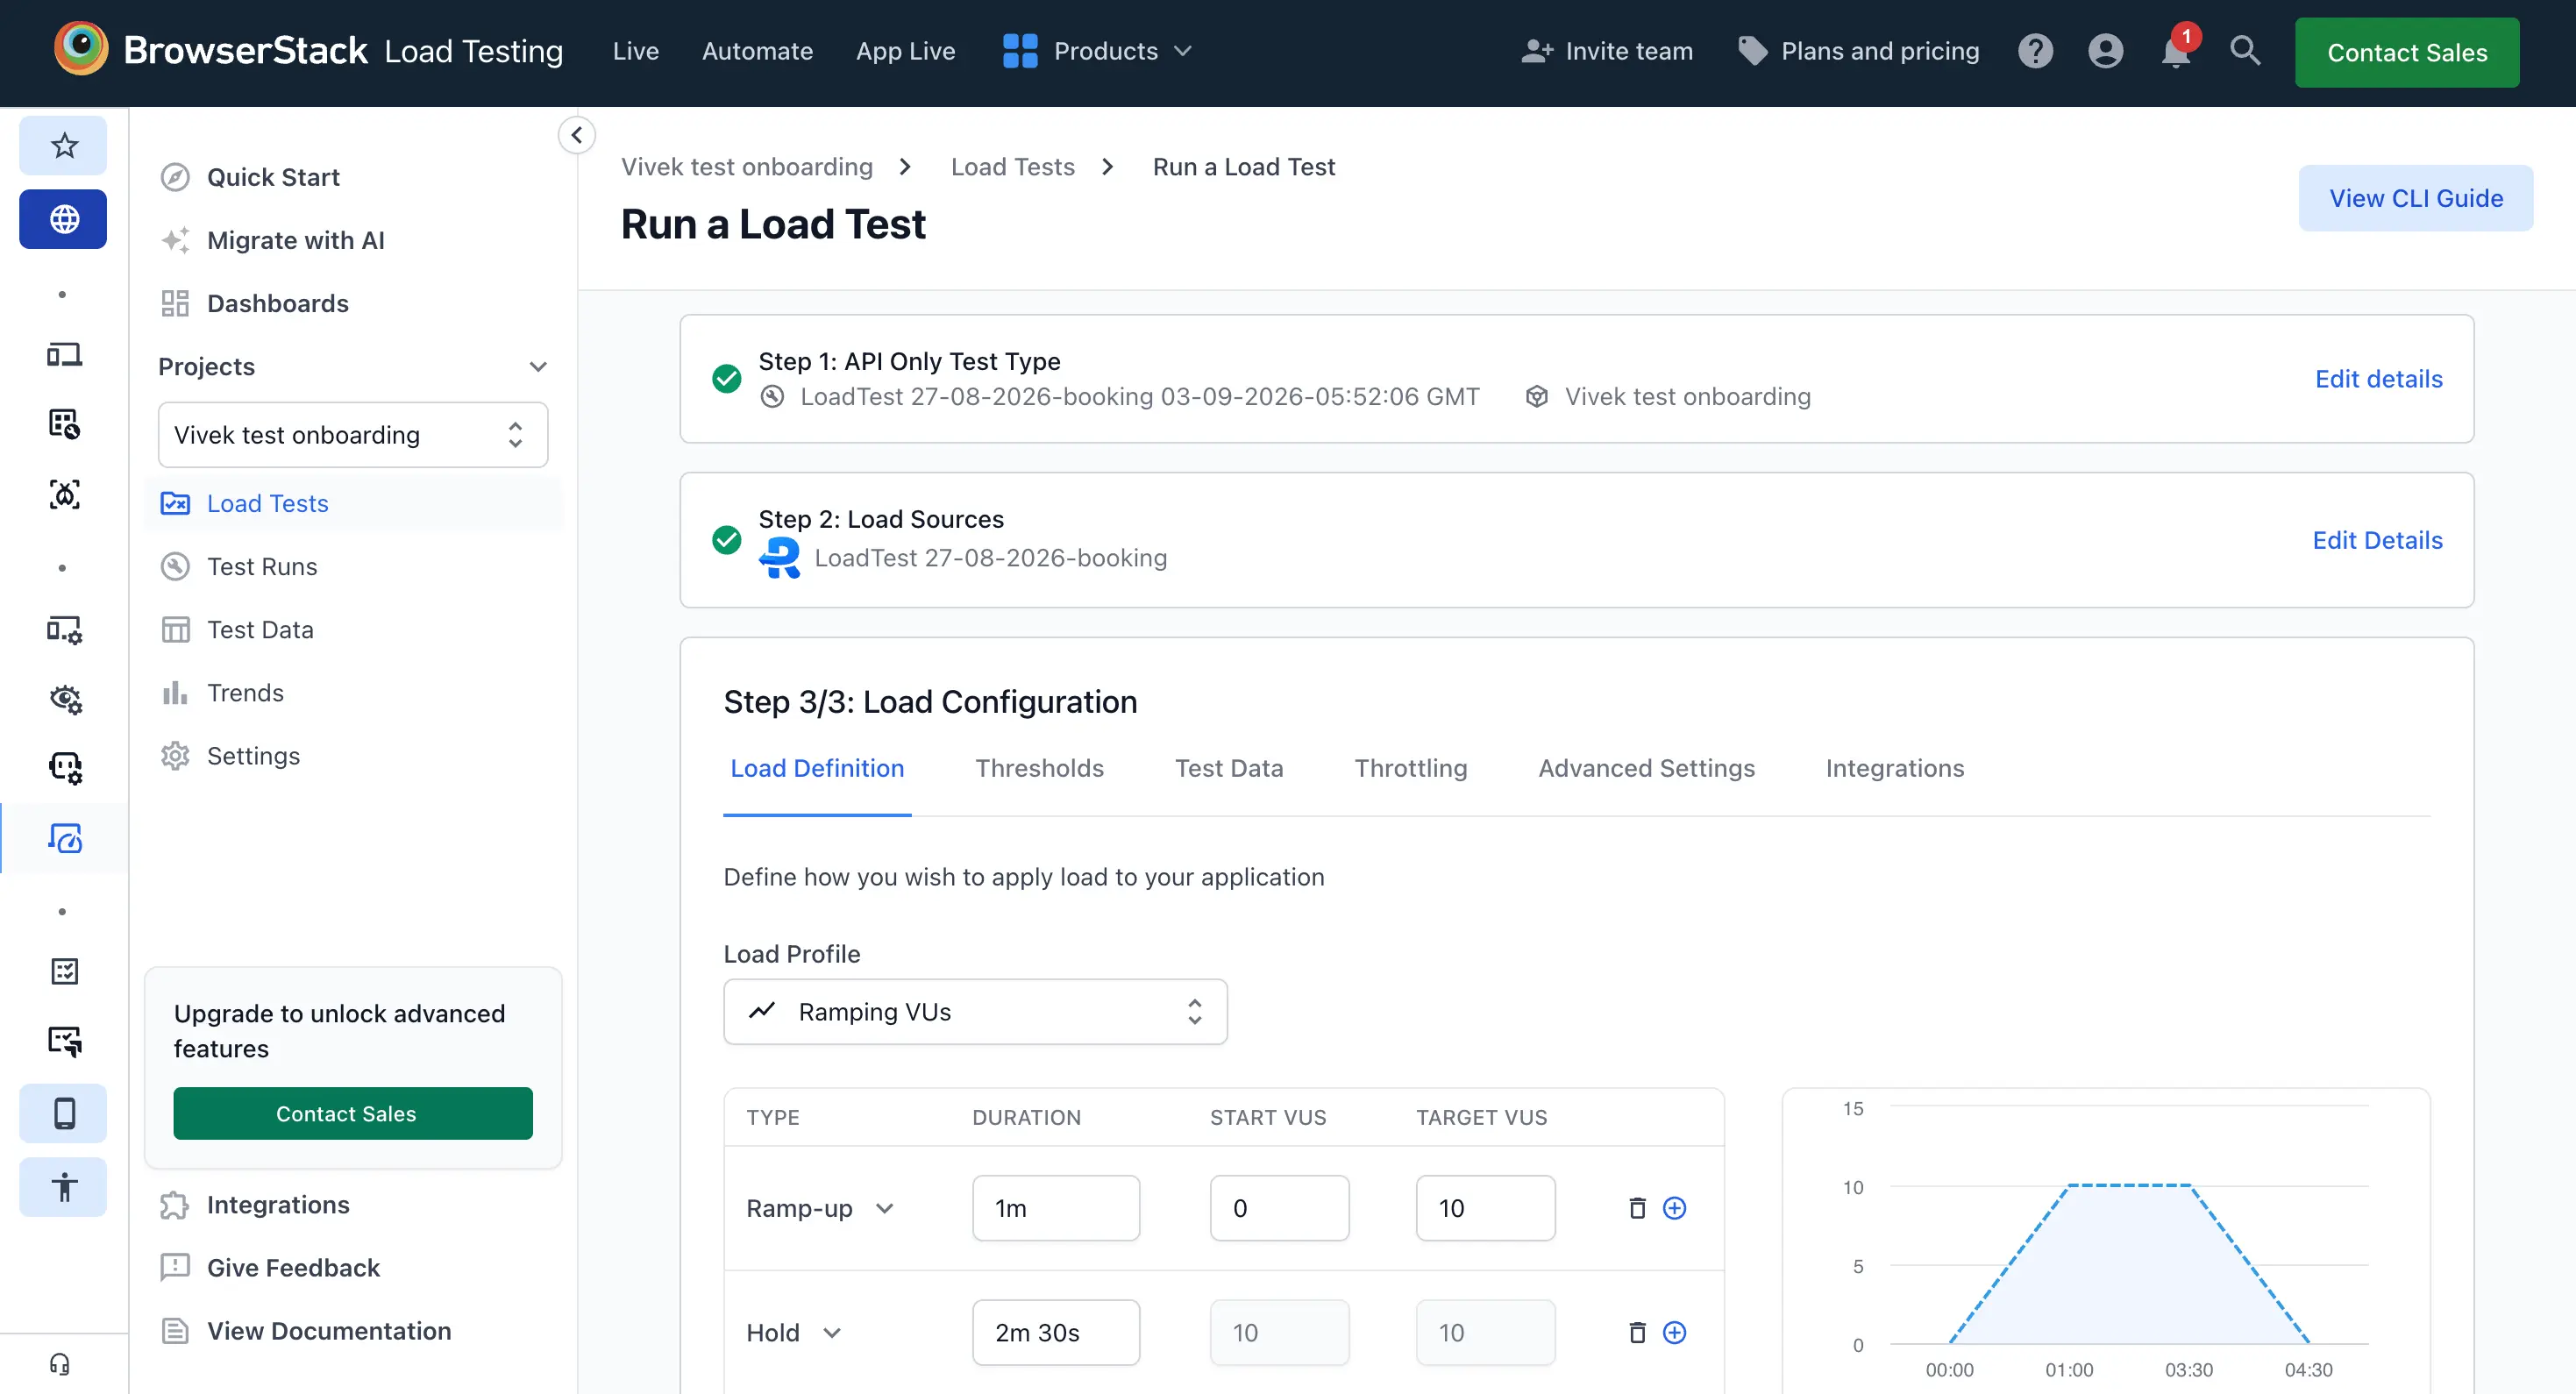Click the Ramp-up Target VUs field

(x=1485, y=1208)
